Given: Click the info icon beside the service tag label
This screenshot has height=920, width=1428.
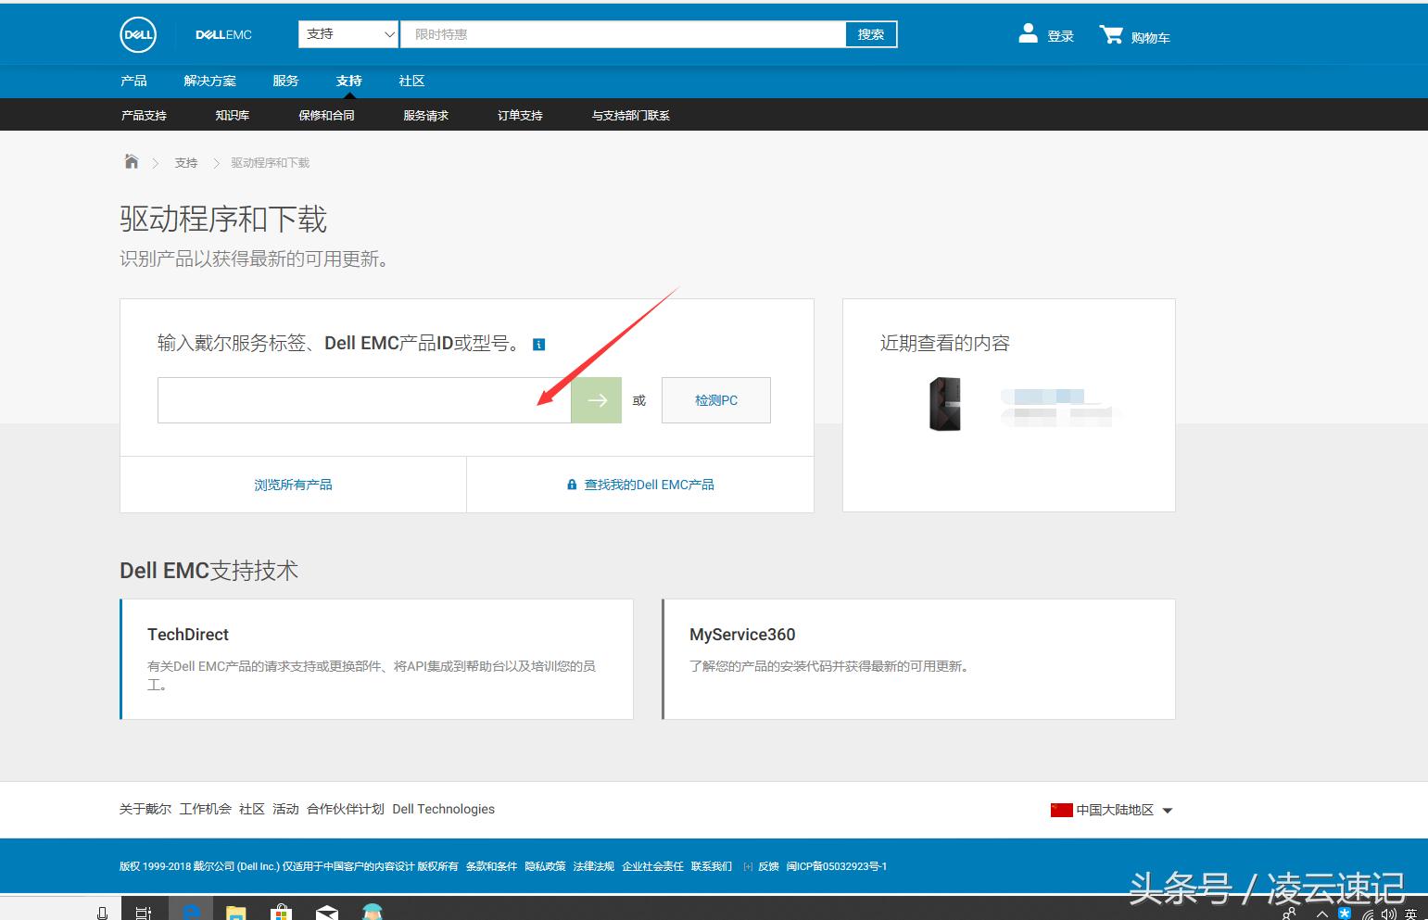Looking at the screenshot, I should (x=538, y=343).
